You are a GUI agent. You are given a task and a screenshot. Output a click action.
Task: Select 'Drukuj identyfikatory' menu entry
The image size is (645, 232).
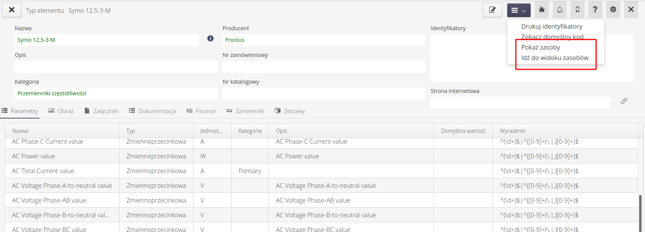pos(552,26)
